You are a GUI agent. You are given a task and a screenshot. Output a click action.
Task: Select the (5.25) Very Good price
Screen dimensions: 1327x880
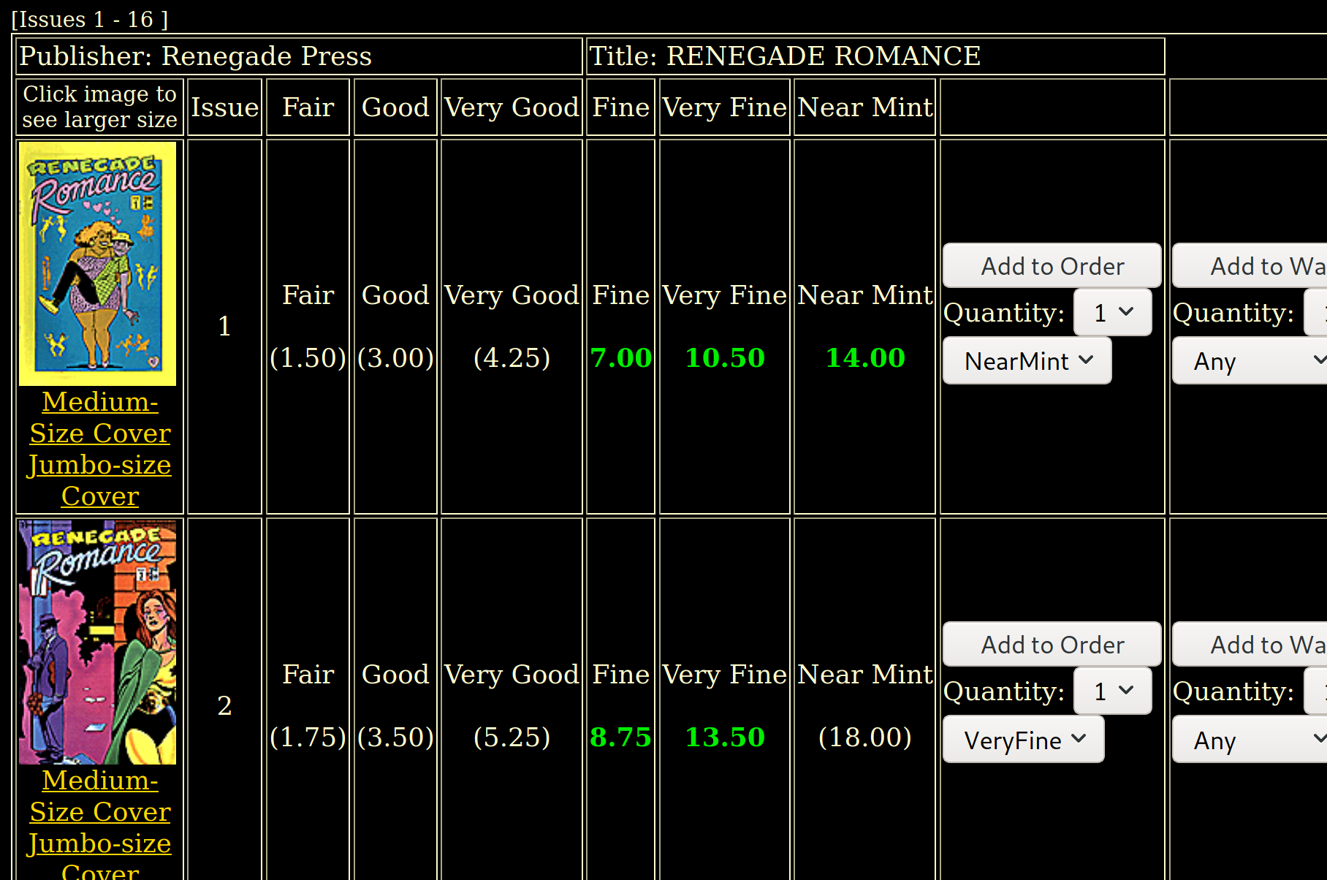[512, 737]
